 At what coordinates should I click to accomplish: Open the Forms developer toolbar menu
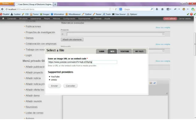tap(35, 14)
